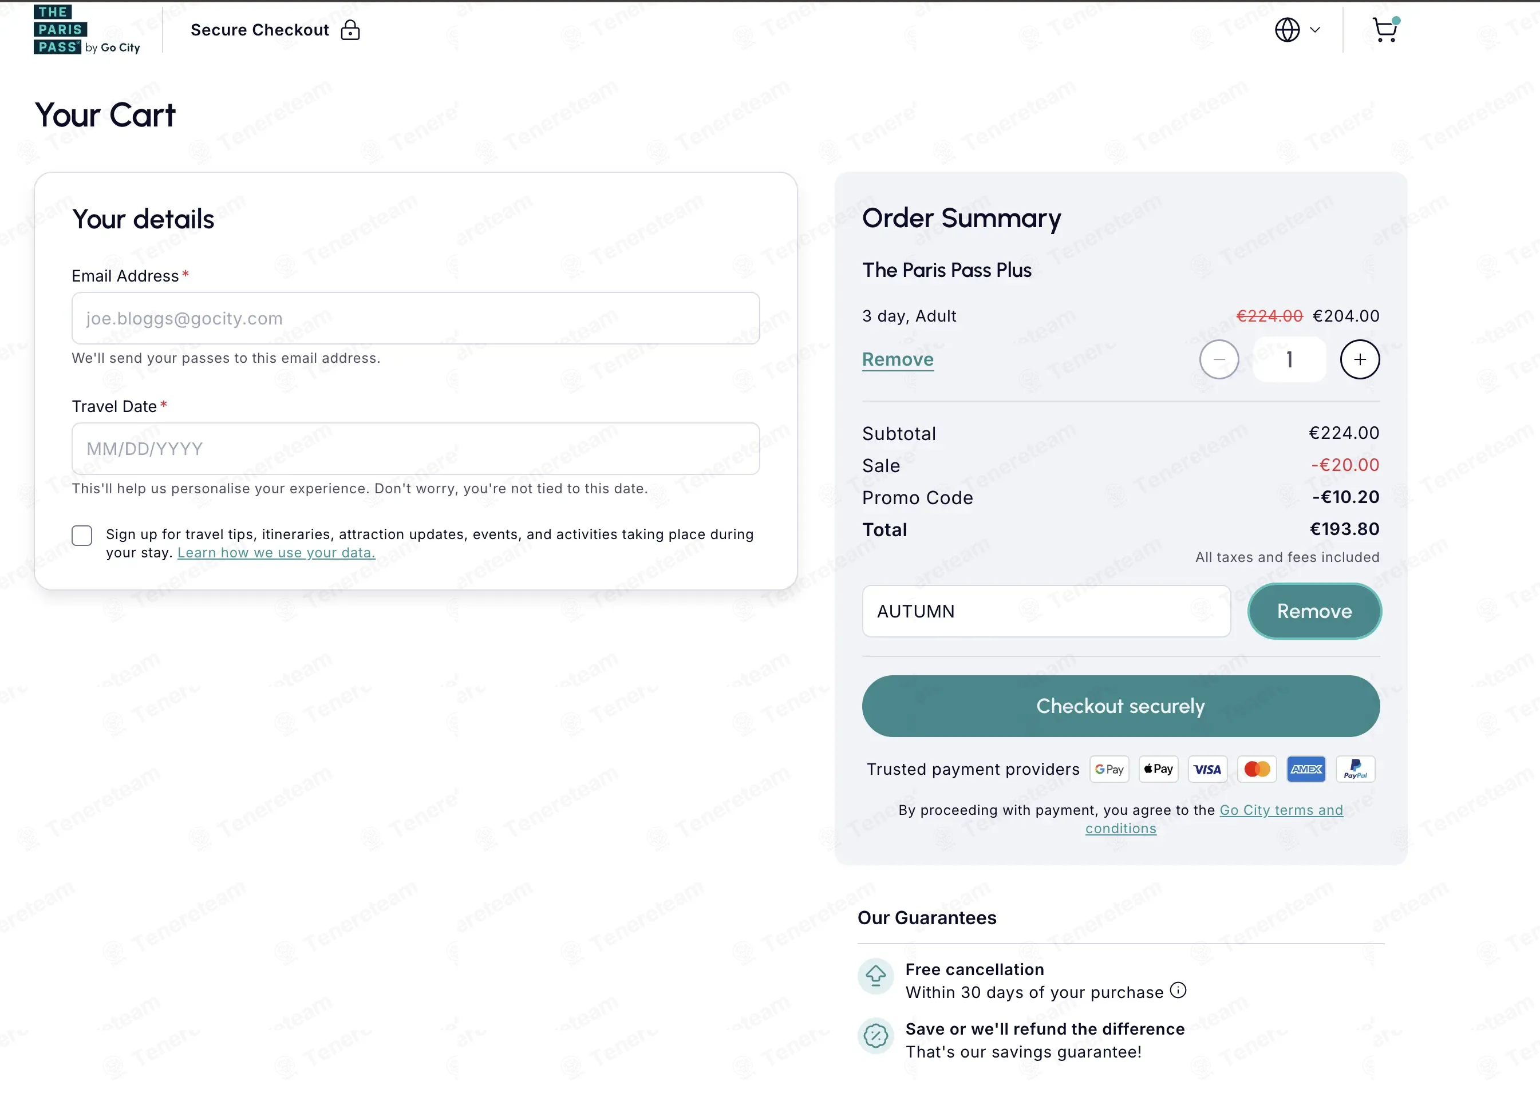
Task: Click the Mastercard payment icon
Action: tap(1257, 769)
